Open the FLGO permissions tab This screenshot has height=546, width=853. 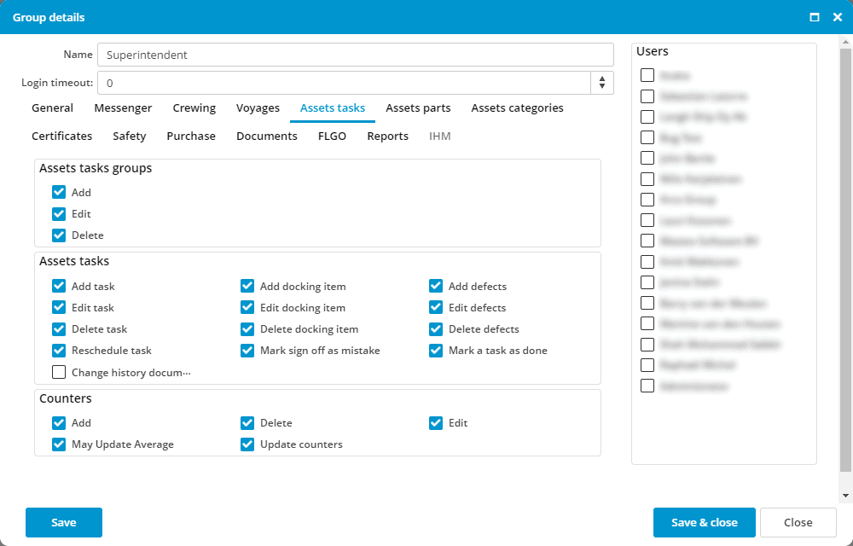[x=332, y=136]
